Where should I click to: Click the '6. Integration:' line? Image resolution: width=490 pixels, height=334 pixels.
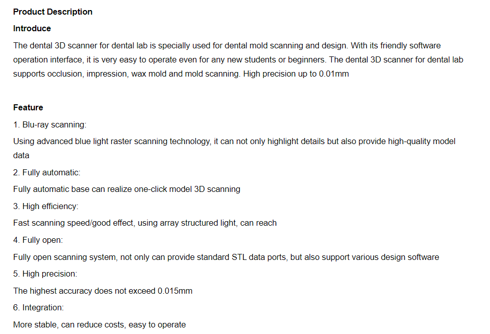38,308
